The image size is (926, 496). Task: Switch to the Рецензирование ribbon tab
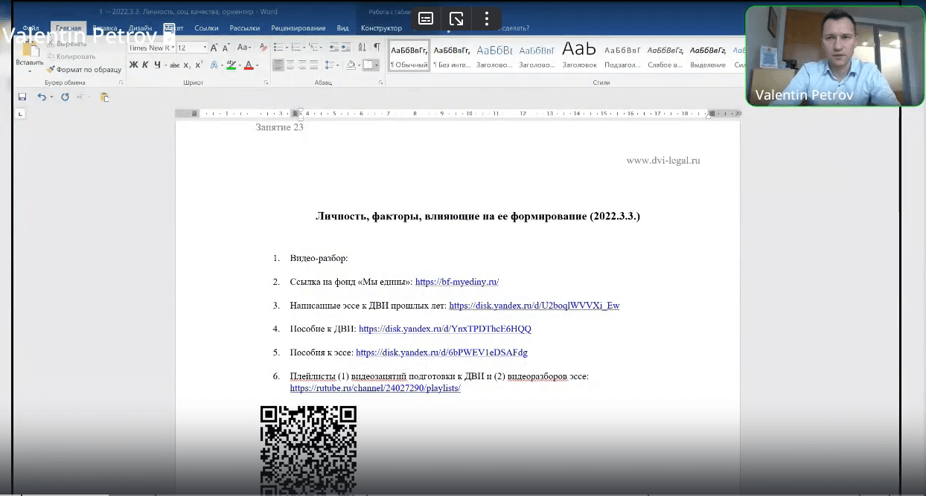[300, 28]
